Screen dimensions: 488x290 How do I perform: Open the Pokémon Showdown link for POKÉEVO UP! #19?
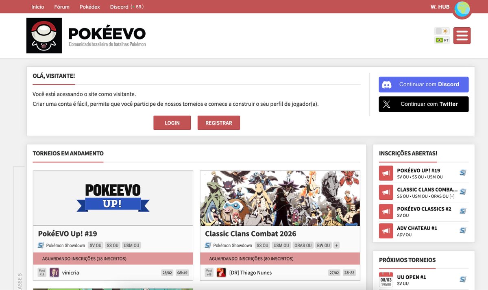coord(462,172)
